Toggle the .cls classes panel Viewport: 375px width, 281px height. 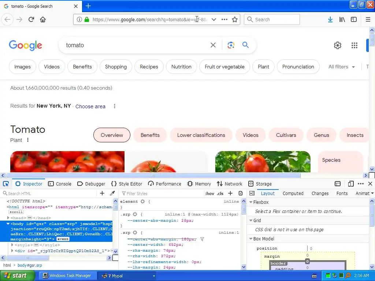point(220,194)
